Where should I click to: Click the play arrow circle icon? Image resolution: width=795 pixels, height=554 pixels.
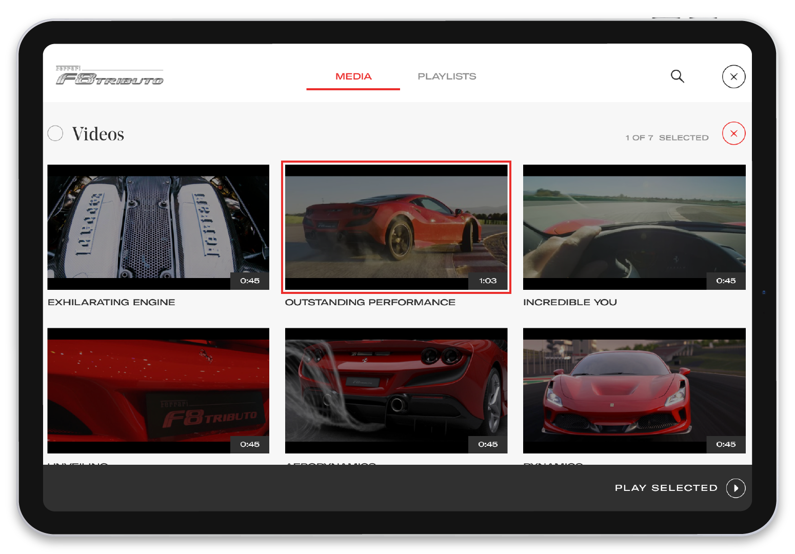tap(736, 488)
